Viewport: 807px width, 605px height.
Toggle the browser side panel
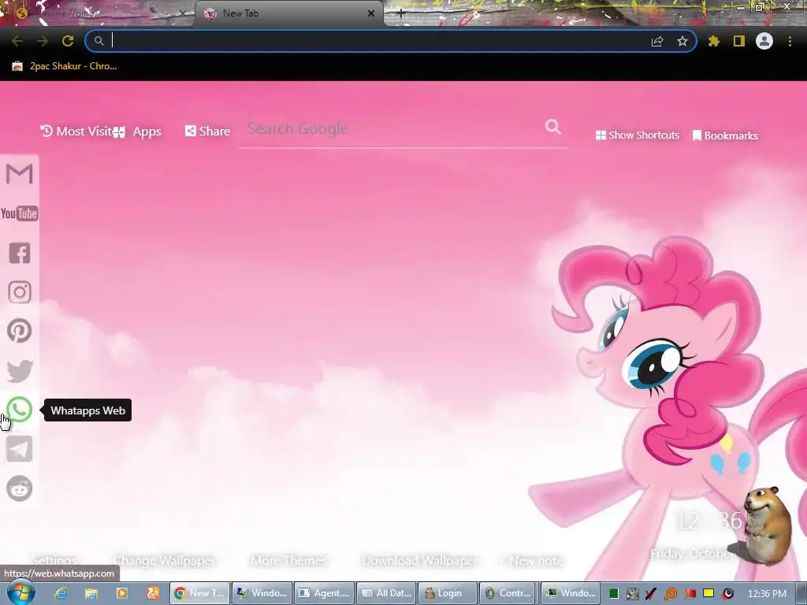pyautogui.click(x=739, y=41)
